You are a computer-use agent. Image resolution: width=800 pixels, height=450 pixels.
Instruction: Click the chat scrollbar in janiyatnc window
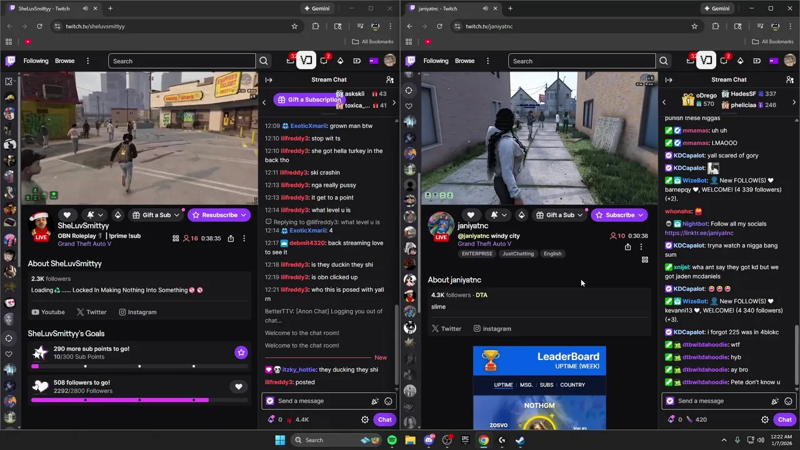tap(797, 356)
